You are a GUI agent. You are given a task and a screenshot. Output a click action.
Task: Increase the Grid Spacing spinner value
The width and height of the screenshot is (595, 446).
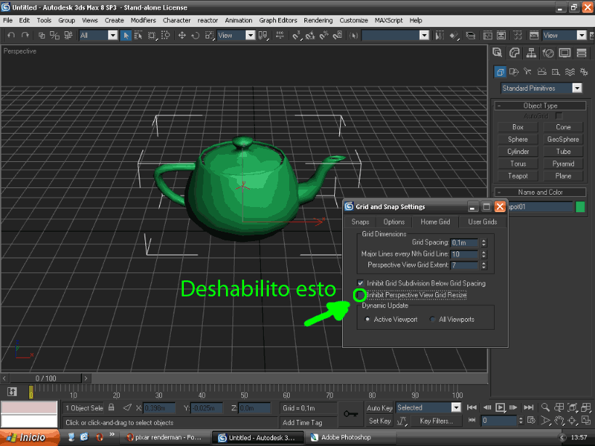point(484,240)
